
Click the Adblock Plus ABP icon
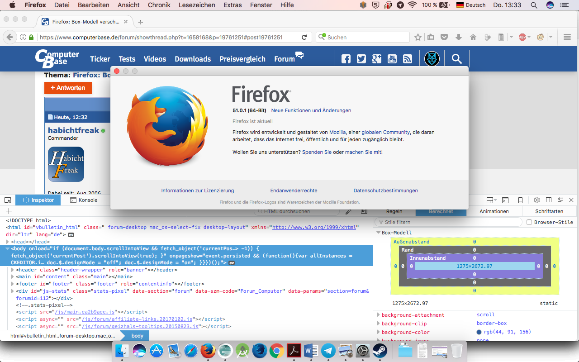tap(522, 37)
